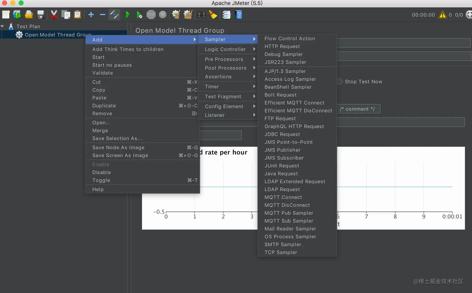Click Duplicate in context menu
This screenshot has height=293, width=472.
pyautogui.click(x=143, y=106)
